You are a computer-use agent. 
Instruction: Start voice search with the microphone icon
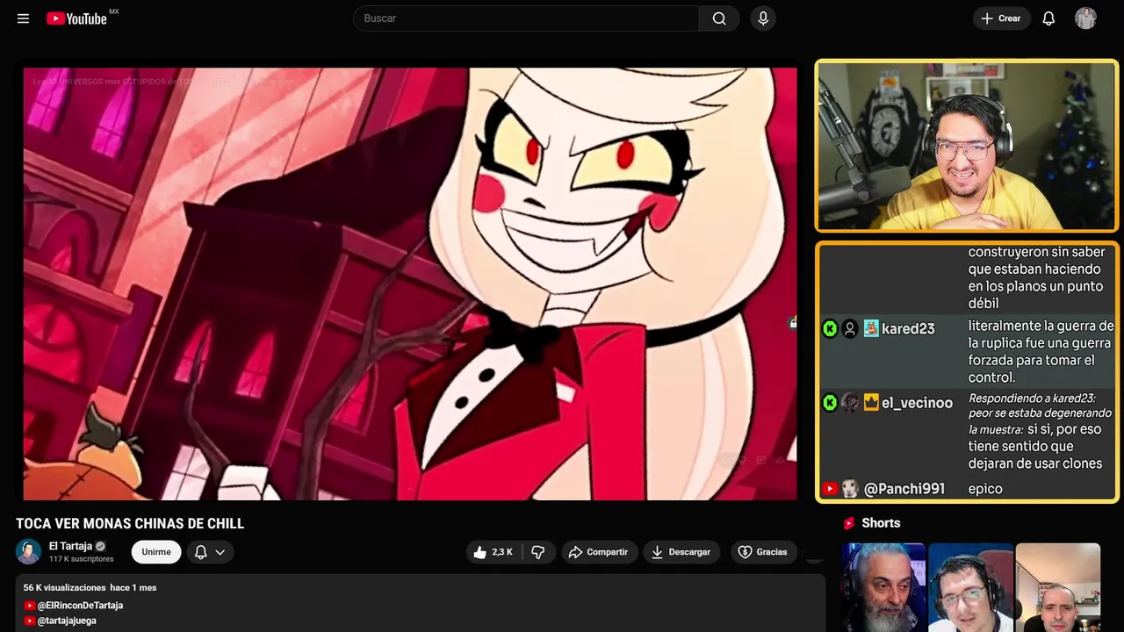tap(762, 18)
